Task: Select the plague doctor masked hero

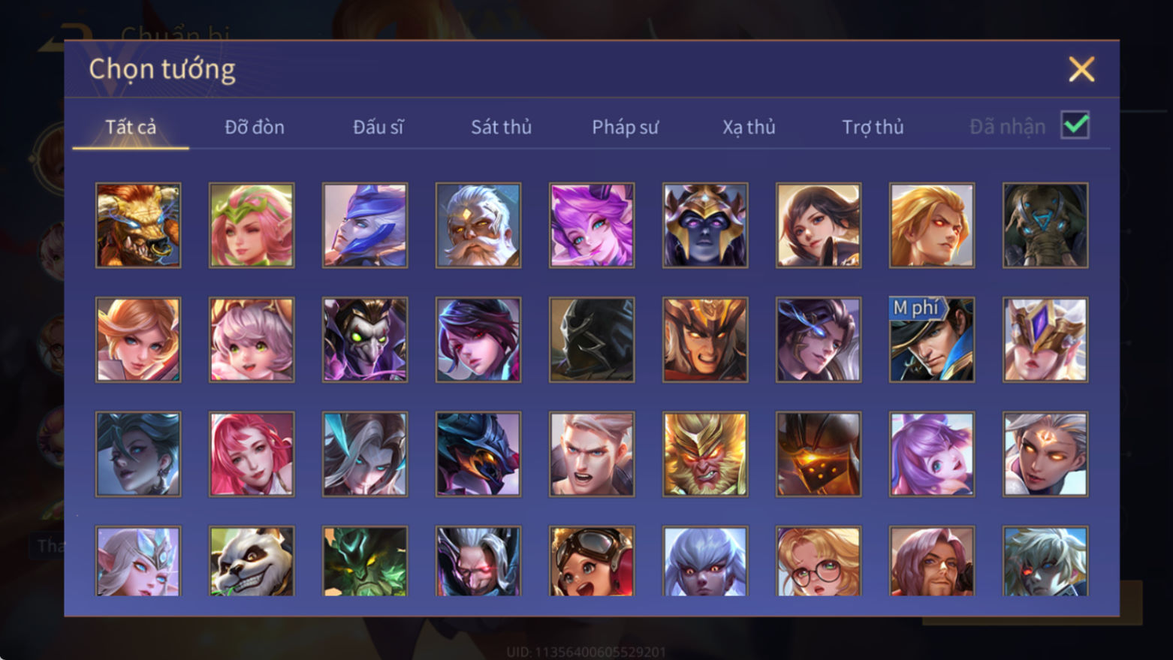Action: 365,339
